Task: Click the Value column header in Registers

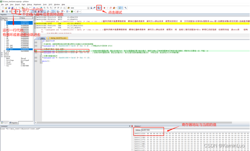Action: click(26, 18)
